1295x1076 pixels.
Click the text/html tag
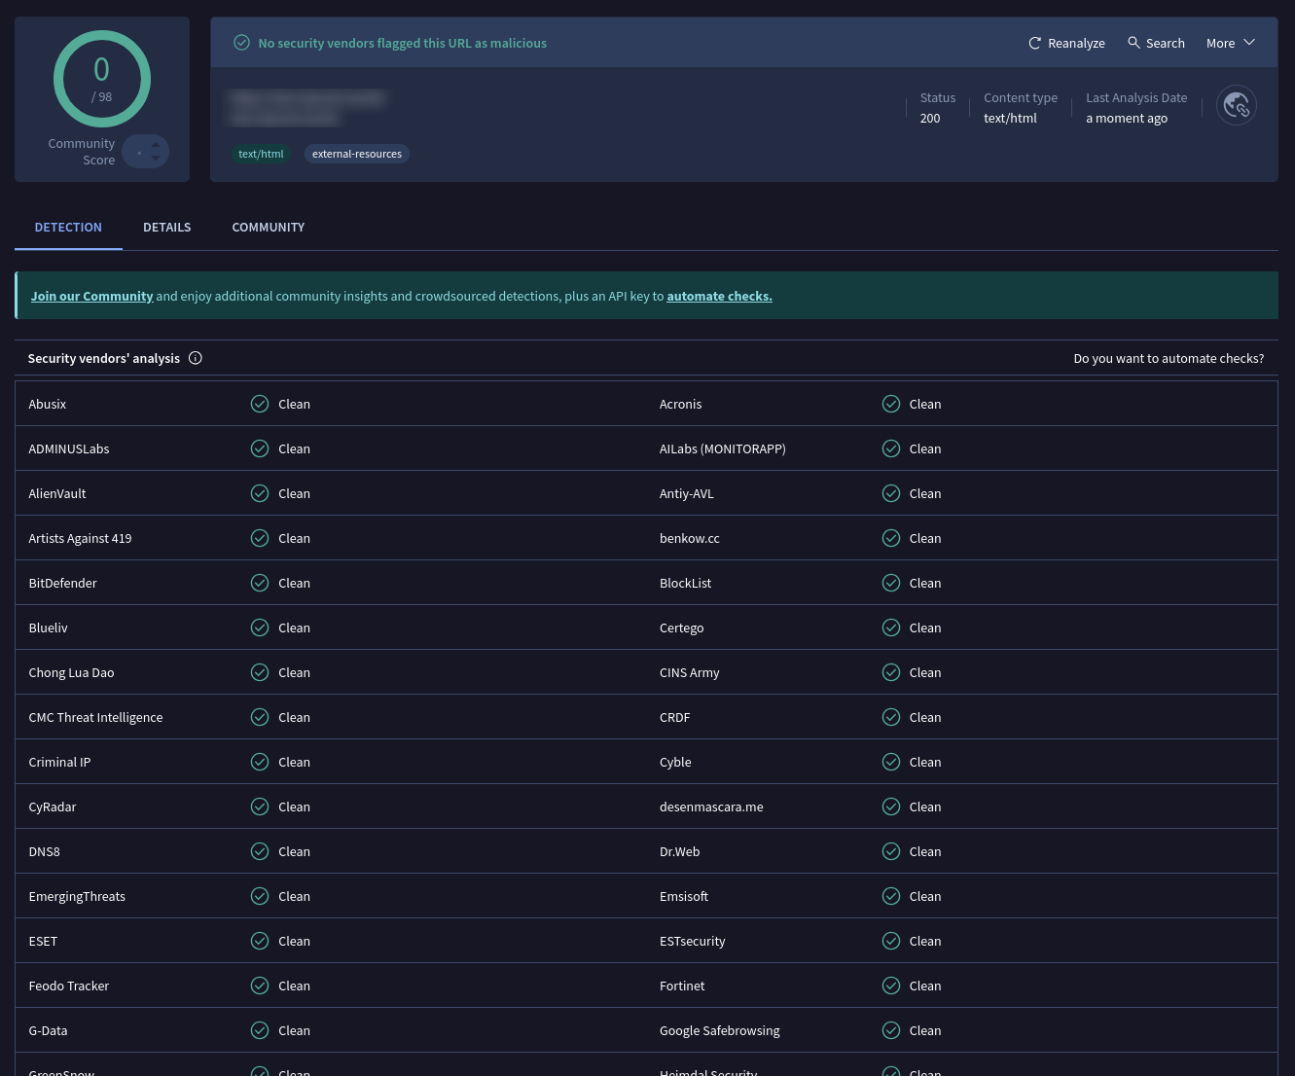tap(261, 154)
